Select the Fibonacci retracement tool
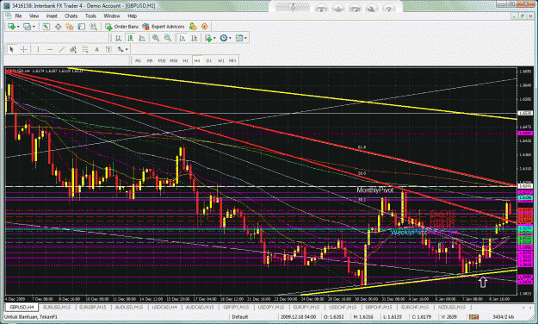 pos(84,49)
